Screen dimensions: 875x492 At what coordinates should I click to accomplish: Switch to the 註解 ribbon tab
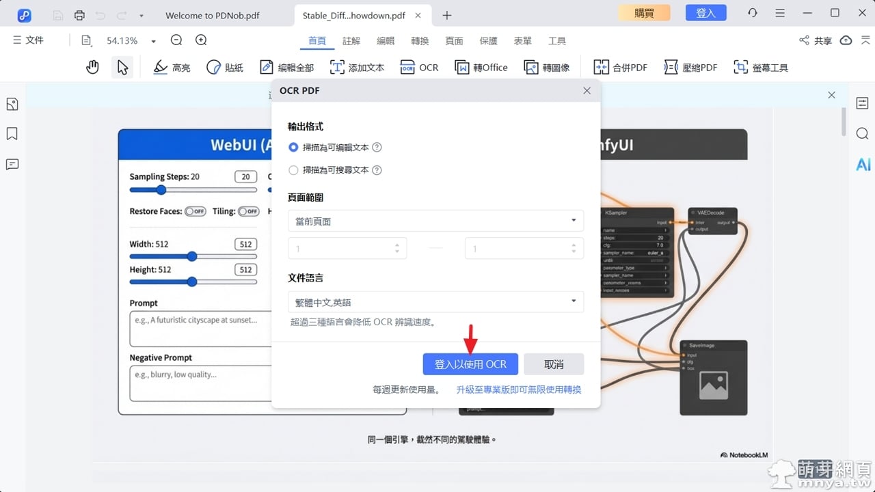coord(351,41)
